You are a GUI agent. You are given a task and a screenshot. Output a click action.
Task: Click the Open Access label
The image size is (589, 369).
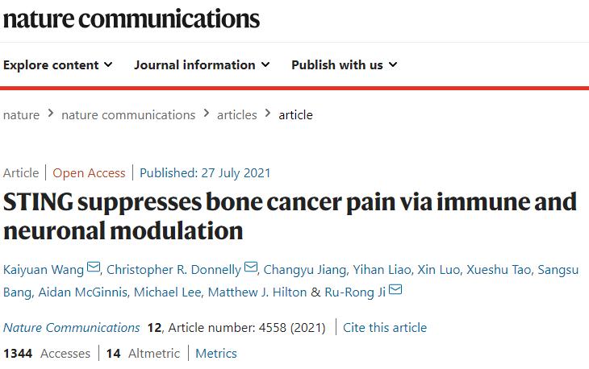[89, 172]
